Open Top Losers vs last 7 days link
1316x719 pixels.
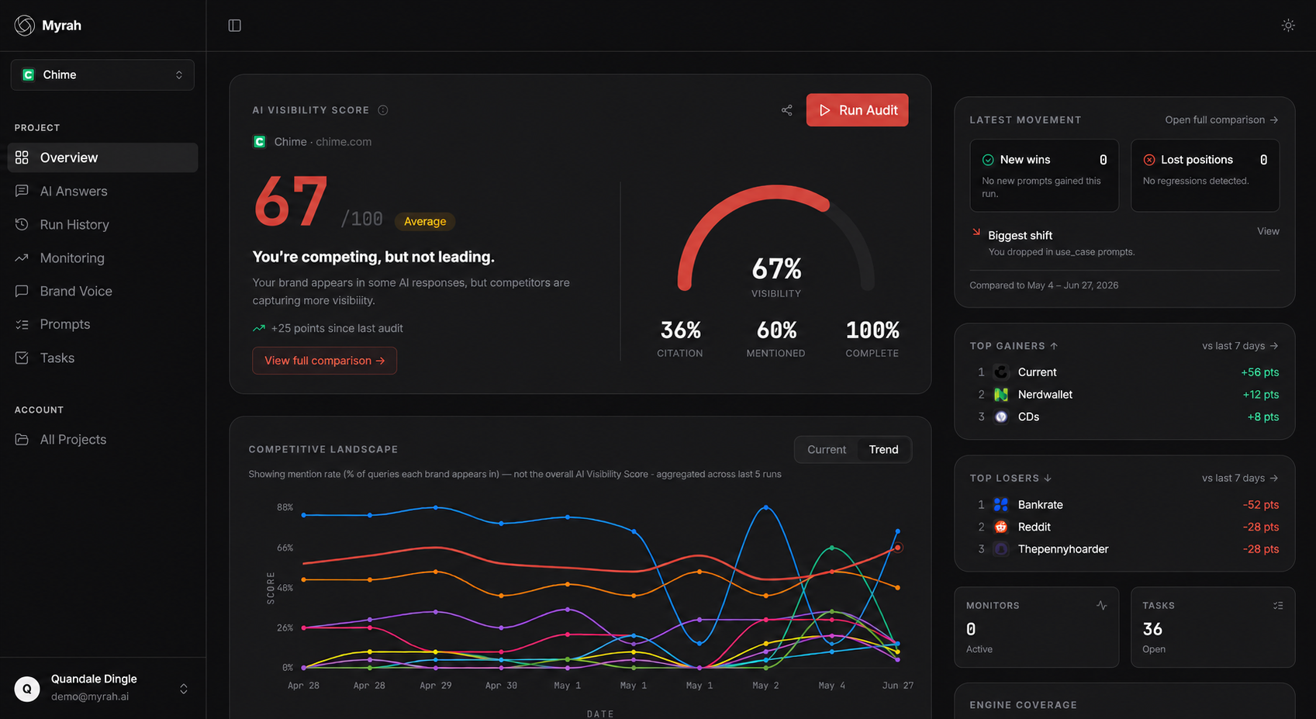click(1240, 479)
